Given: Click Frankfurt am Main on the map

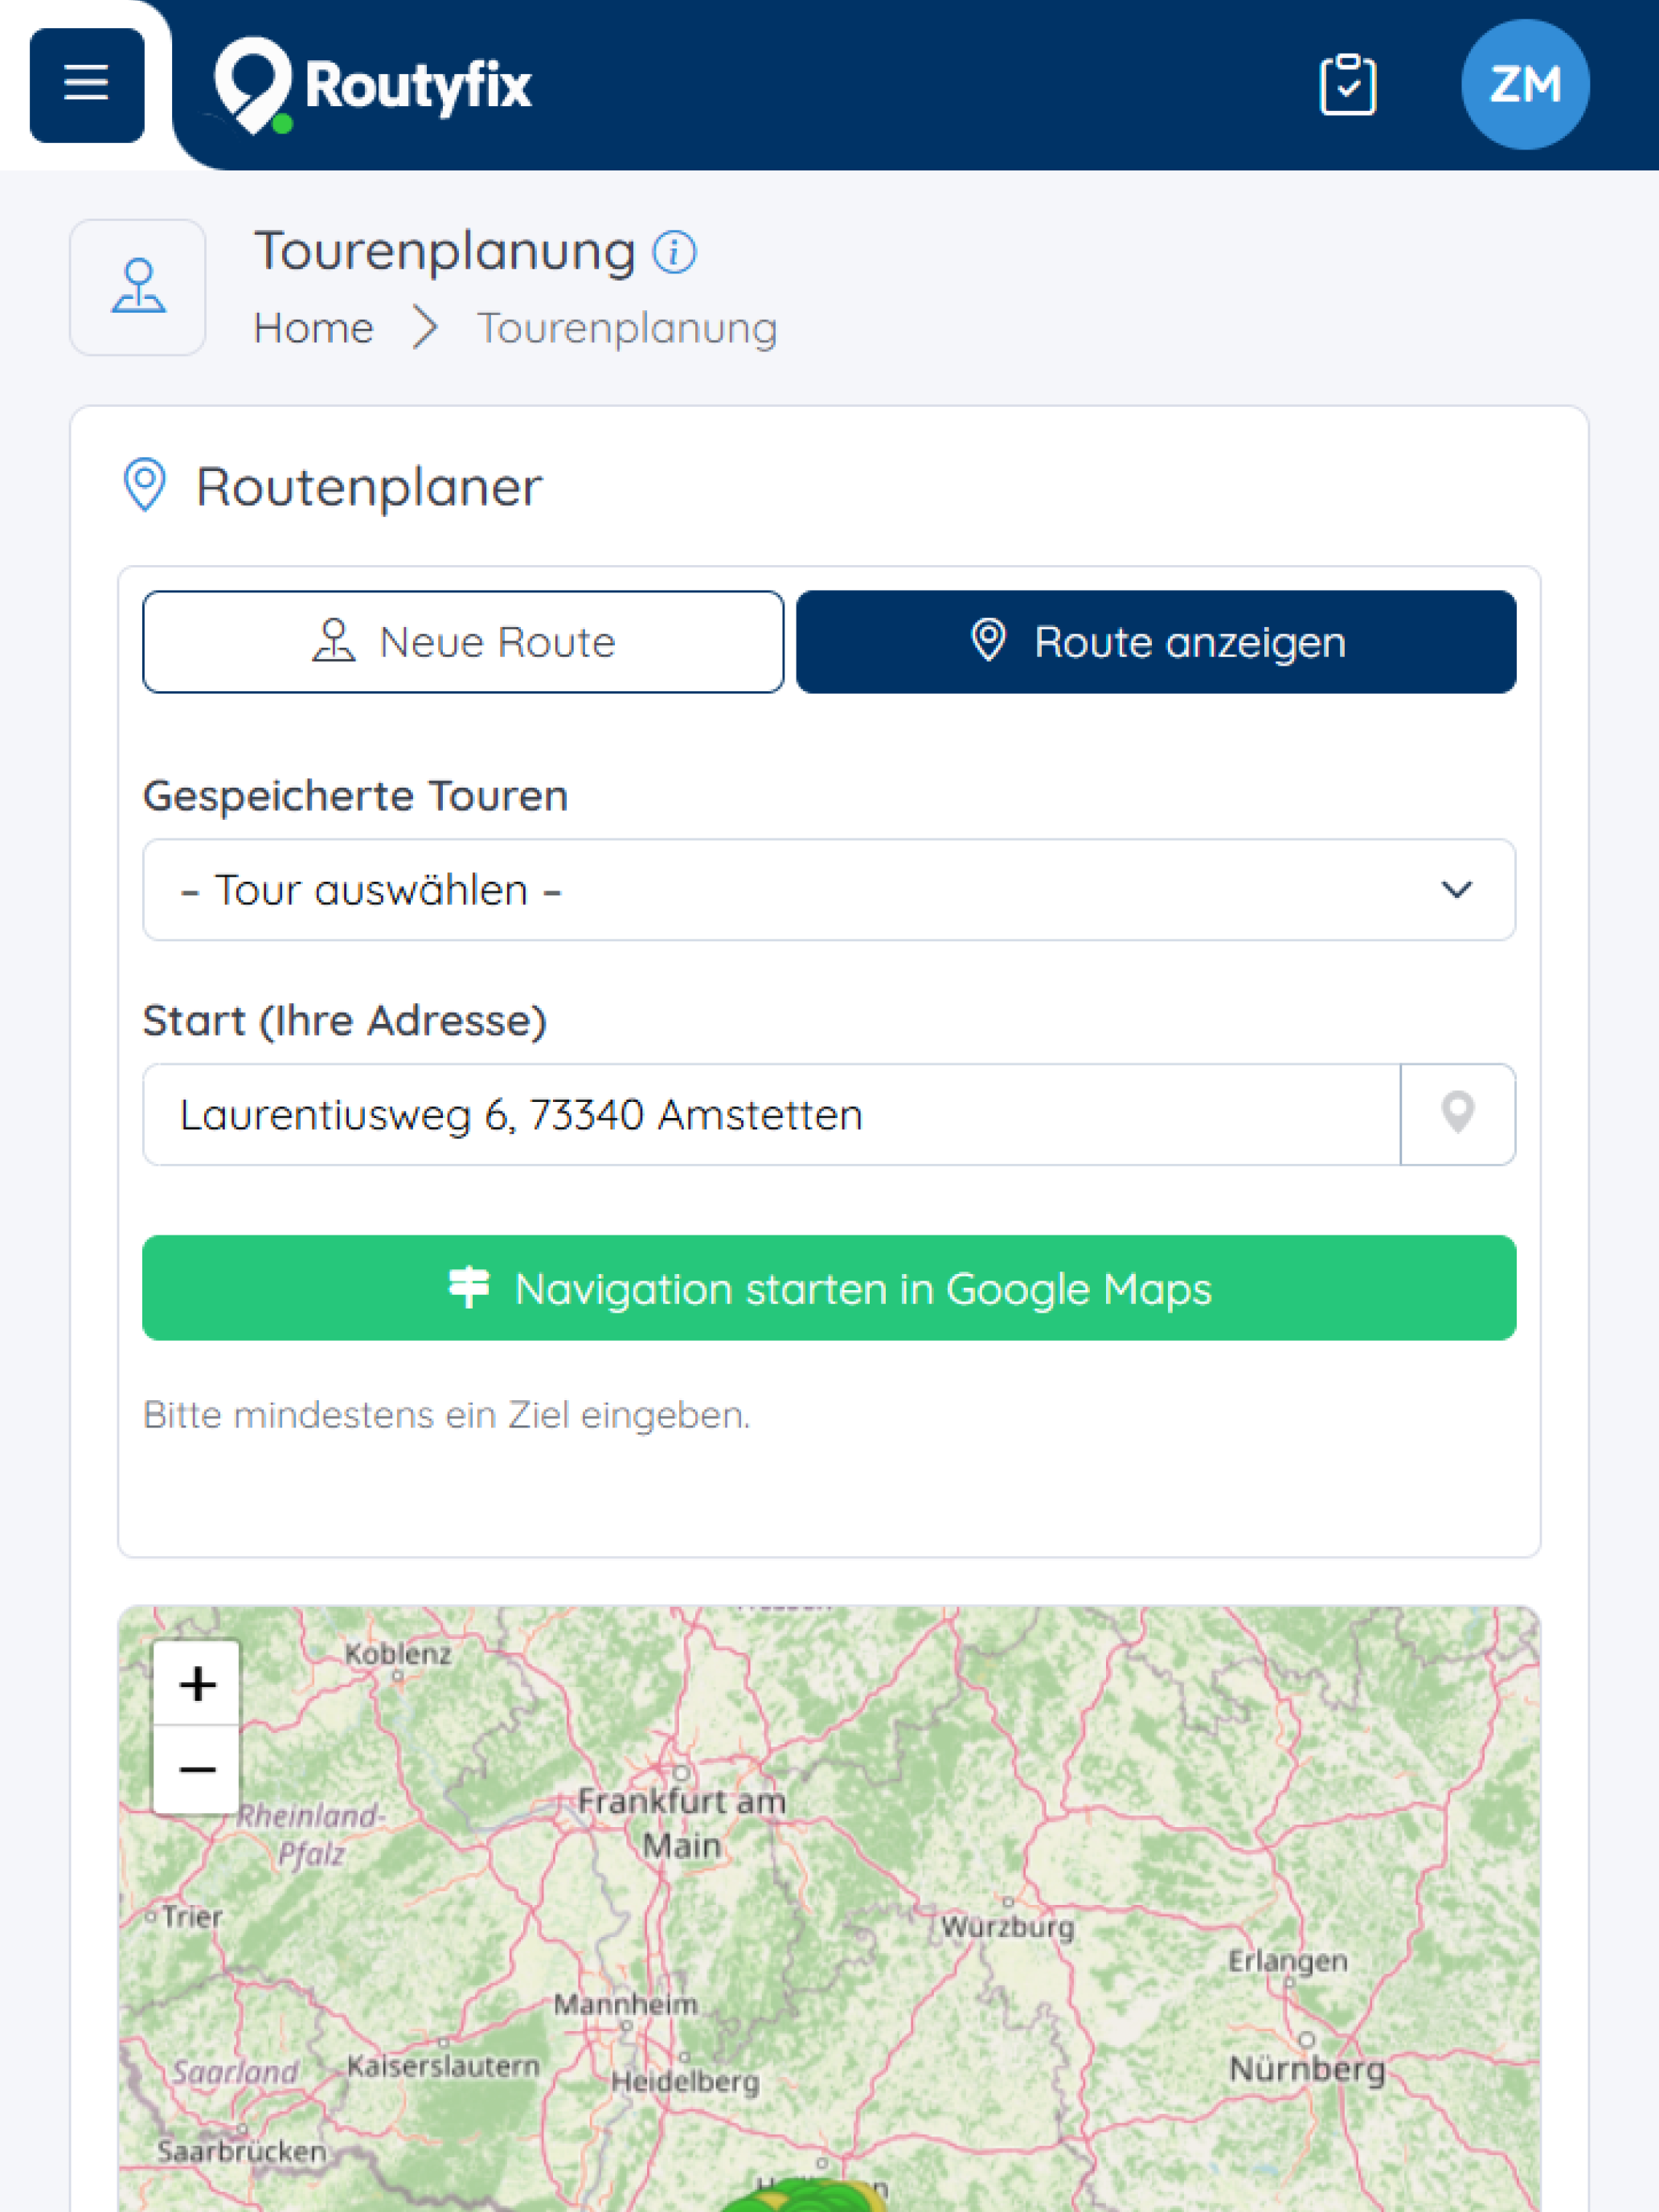Looking at the screenshot, I should click(682, 1823).
